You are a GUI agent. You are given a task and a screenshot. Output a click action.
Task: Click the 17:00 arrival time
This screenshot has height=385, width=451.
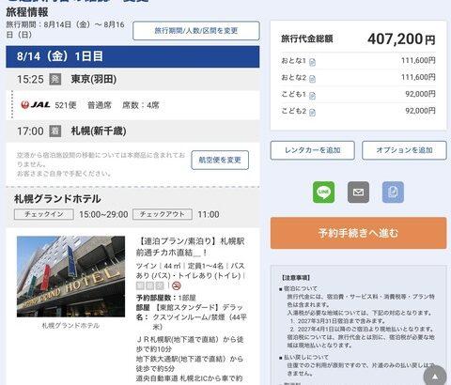[30, 131]
